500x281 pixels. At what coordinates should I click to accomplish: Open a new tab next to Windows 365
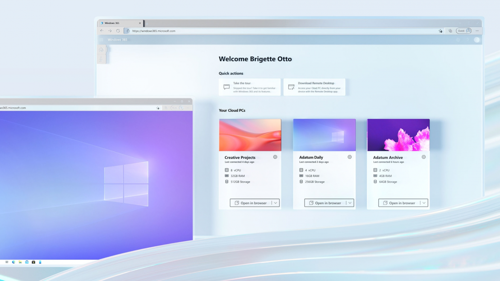point(147,23)
